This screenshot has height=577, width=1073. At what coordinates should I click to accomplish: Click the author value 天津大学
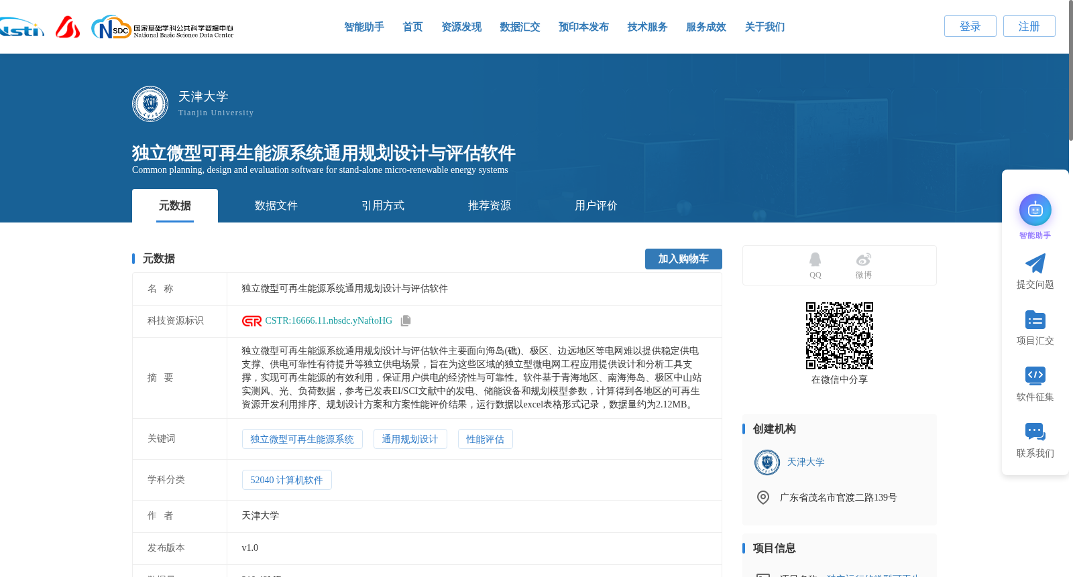[x=260, y=516]
